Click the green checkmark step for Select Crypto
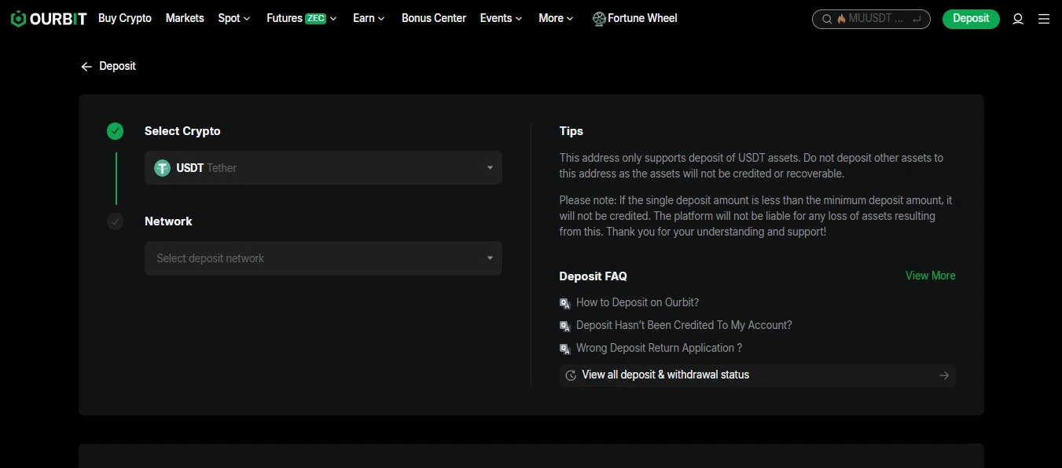Image resolution: width=1062 pixels, height=468 pixels. coord(116,131)
